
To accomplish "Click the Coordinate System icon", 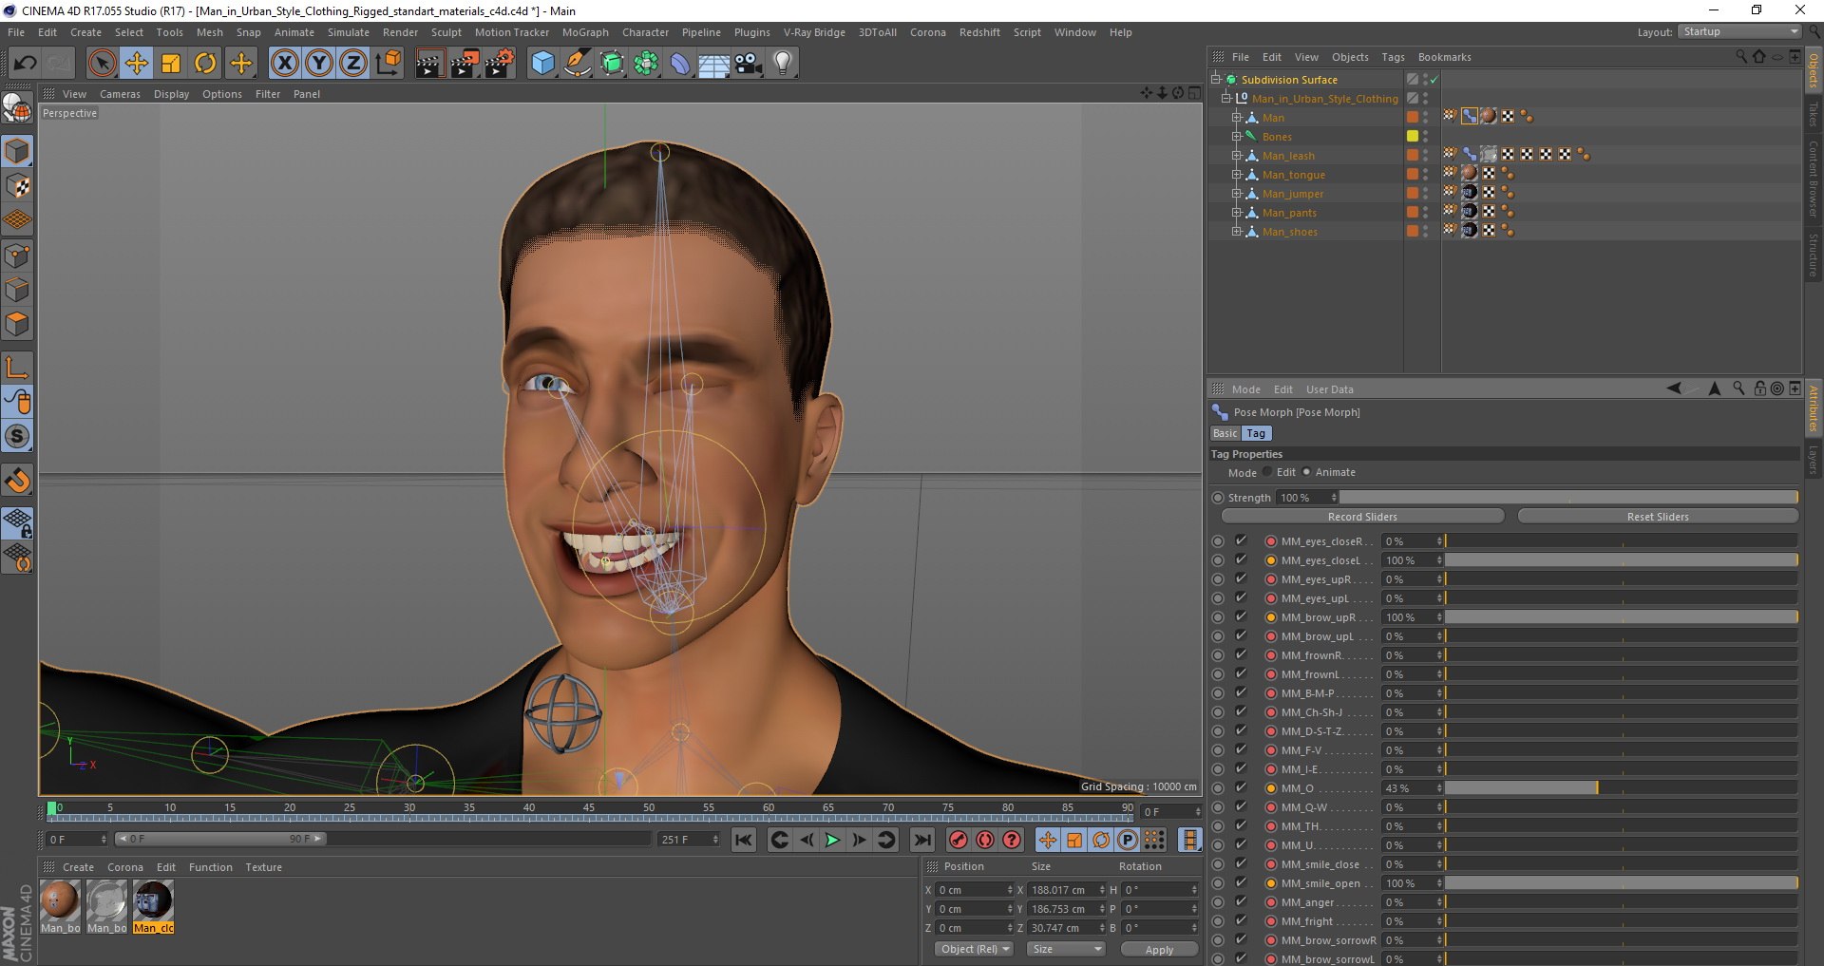I will point(389,64).
